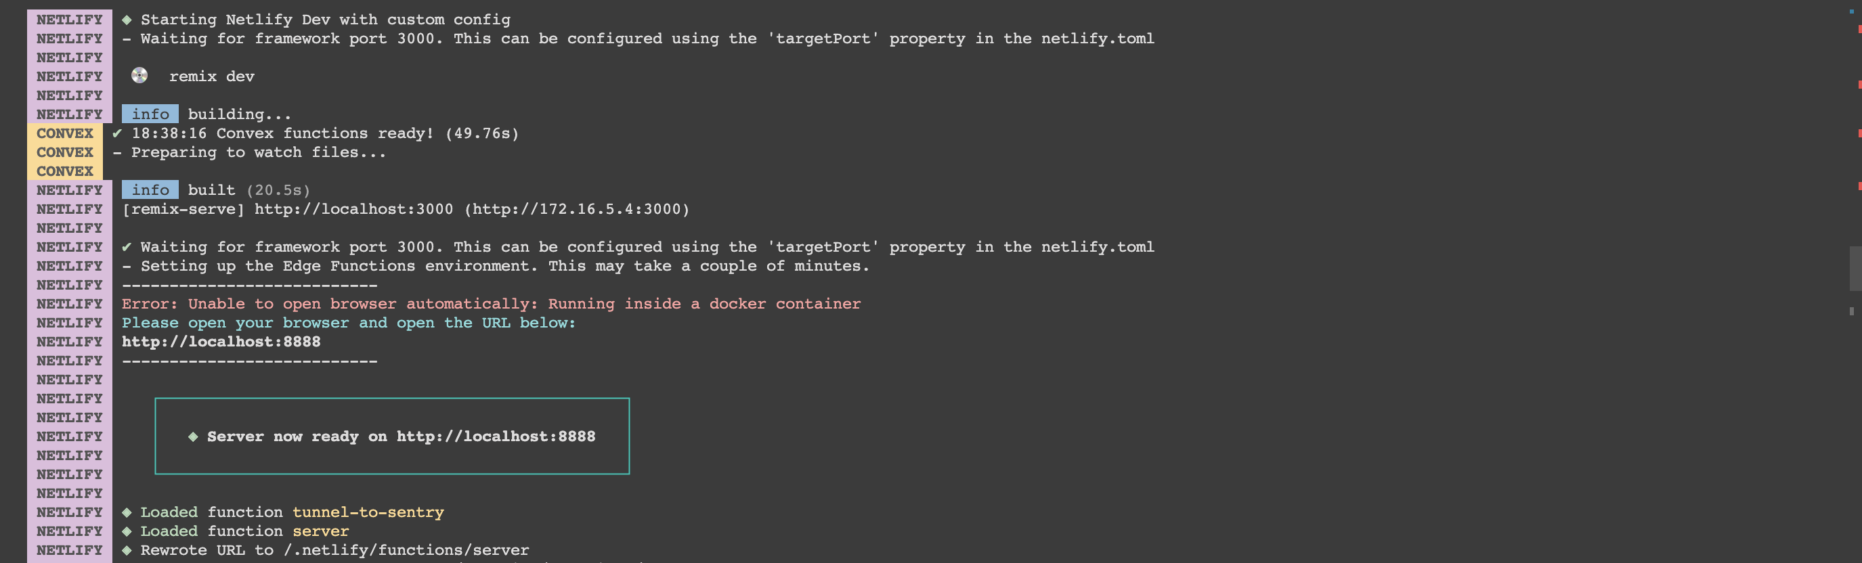Open localhost:8888 URL inside the ready box

(496, 436)
